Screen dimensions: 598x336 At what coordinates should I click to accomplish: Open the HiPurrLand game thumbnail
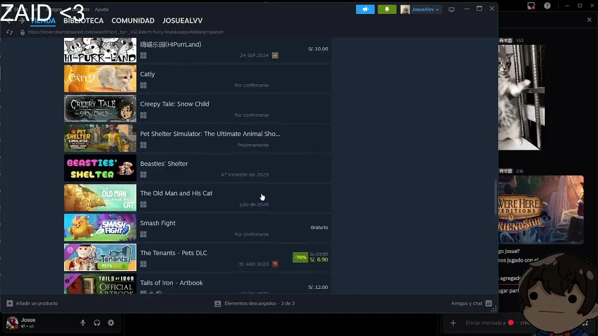(100, 50)
